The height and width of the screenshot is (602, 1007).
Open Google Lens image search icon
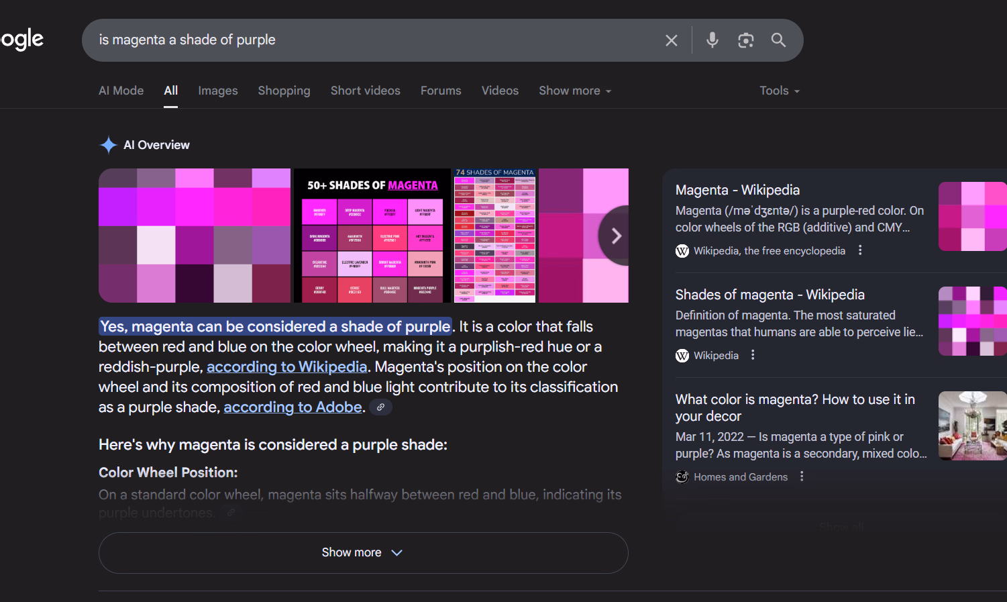tap(745, 40)
